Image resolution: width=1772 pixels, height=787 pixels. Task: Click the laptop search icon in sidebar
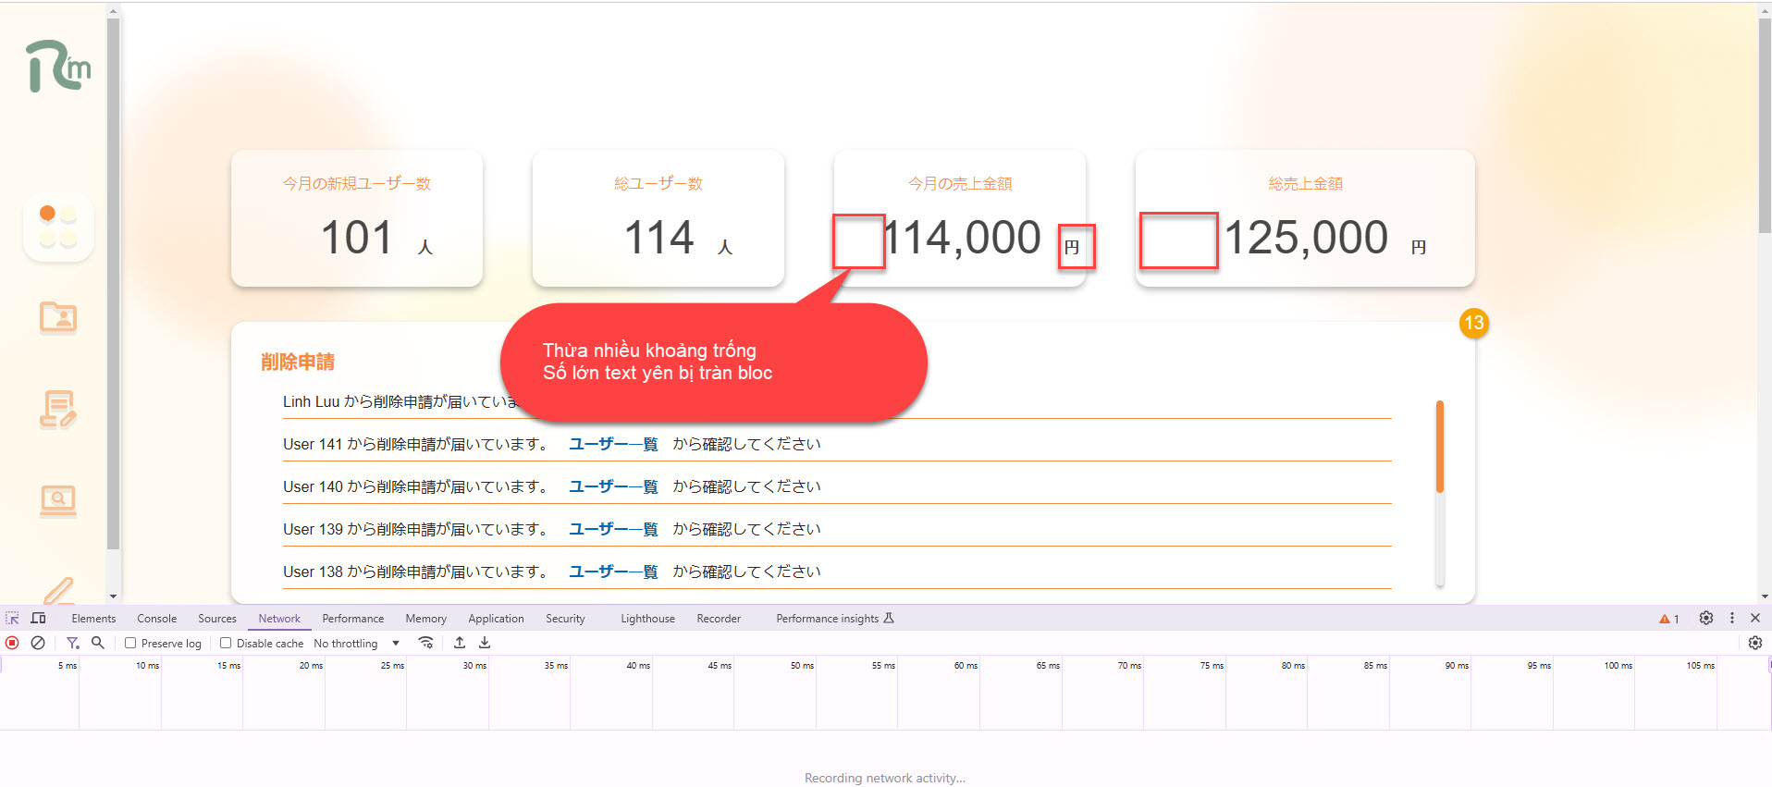pyautogui.click(x=58, y=500)
